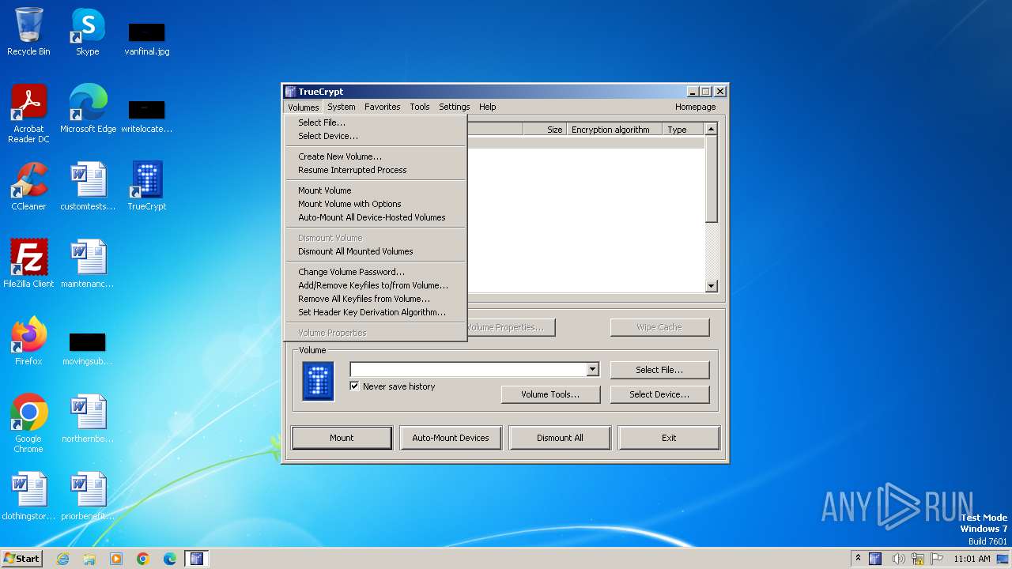Open Volume Tools... button
This screenshot has height=569, width=1012.
(x=550, y=394)
